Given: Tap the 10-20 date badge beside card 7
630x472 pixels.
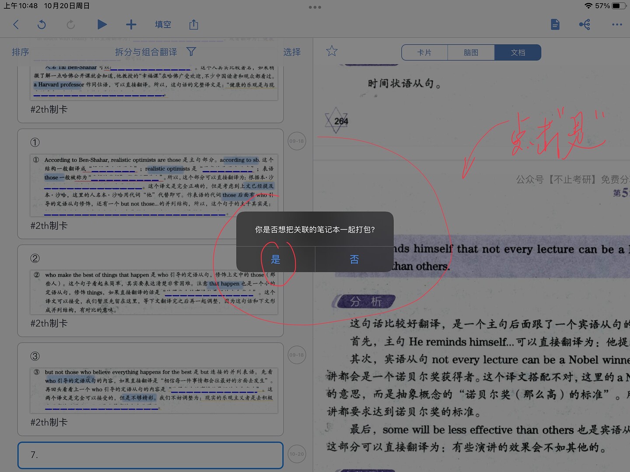Looking at the screenshot, I should pyautogui.click(x=297, y=454).
